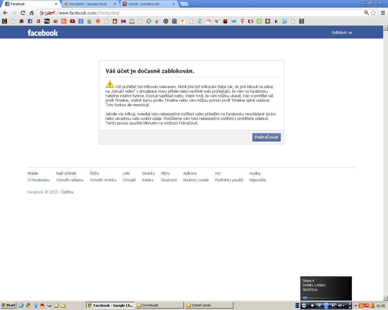388x310 pixels.
Task: Change language via Čeština link
Action: point(67,192)
